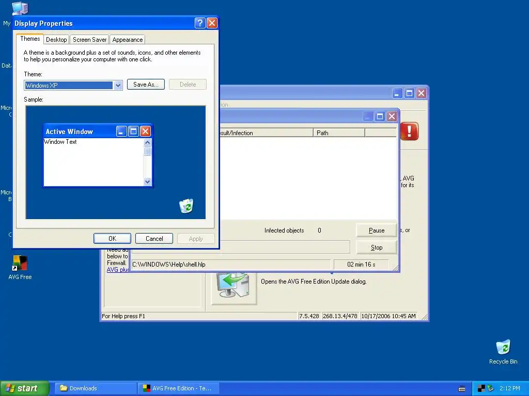
Task: Click 'Opens the AVG Free Edition Update dialog' text
Action: tap(314, 282)
